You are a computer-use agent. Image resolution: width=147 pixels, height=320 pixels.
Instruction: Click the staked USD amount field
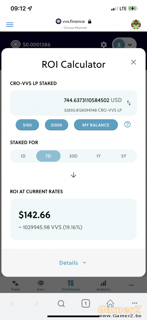point(73,103)
